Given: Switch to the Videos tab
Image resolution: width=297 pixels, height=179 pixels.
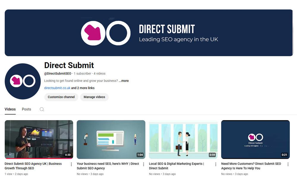Looking at the screenshot, I should 10,109.
